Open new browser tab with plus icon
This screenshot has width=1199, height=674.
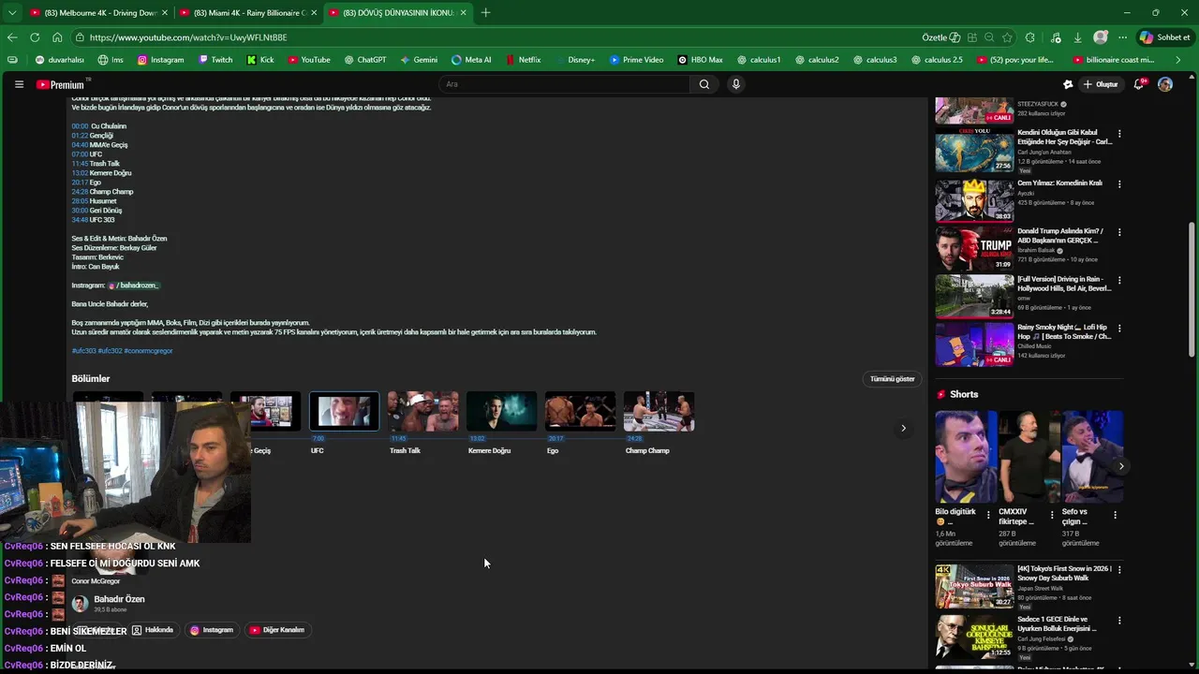[x=485, y=13]
